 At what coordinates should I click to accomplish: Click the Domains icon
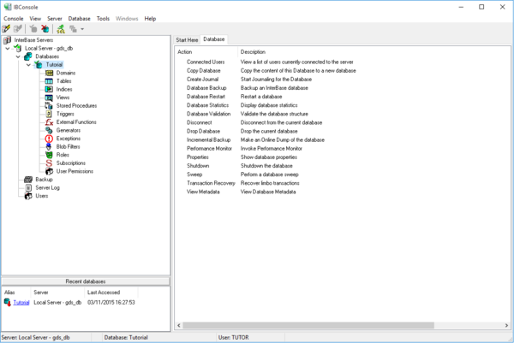[x=49, y=73]
